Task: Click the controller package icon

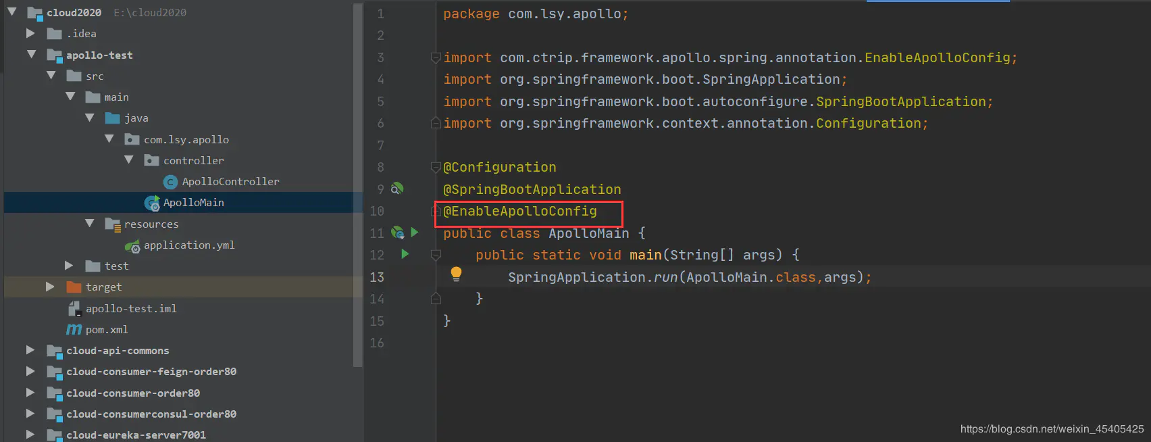Action: pyautogui.click(x=151, y=160)
